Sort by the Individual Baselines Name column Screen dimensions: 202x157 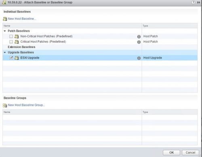[72, 26]
